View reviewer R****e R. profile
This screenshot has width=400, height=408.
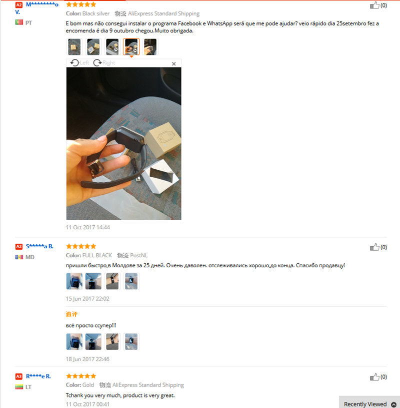(38, 376)
